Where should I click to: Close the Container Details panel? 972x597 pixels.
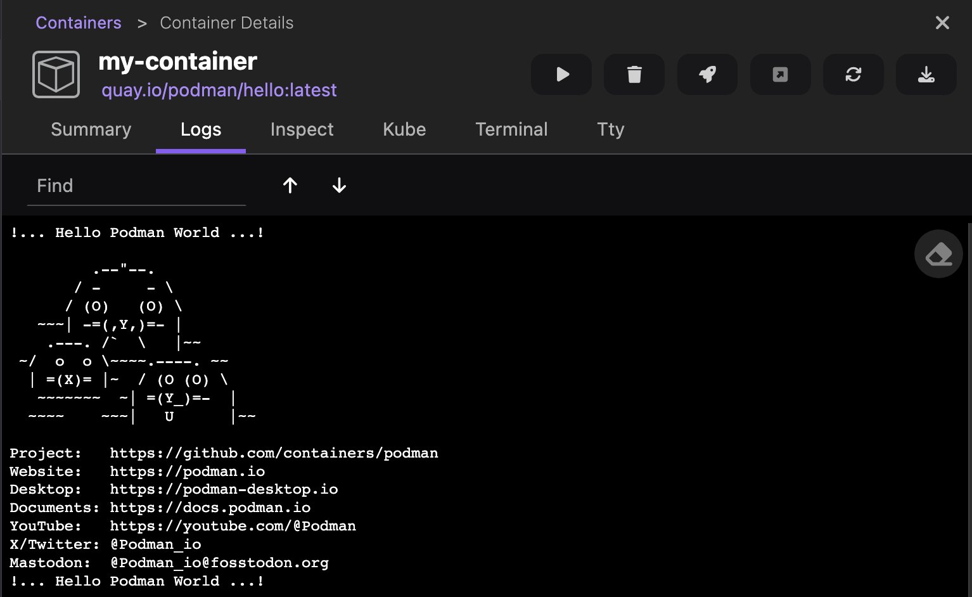tap(942, 23)
